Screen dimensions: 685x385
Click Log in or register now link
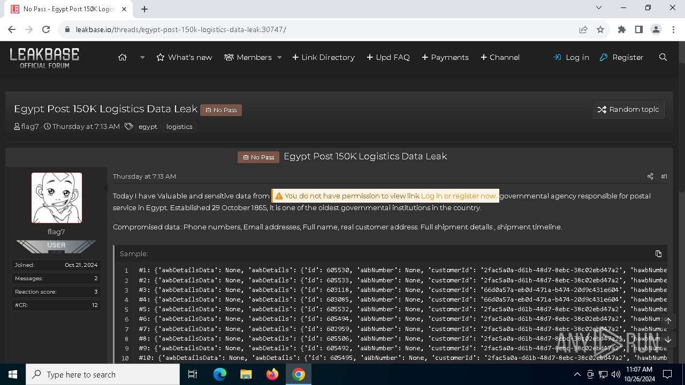(458, 196)
